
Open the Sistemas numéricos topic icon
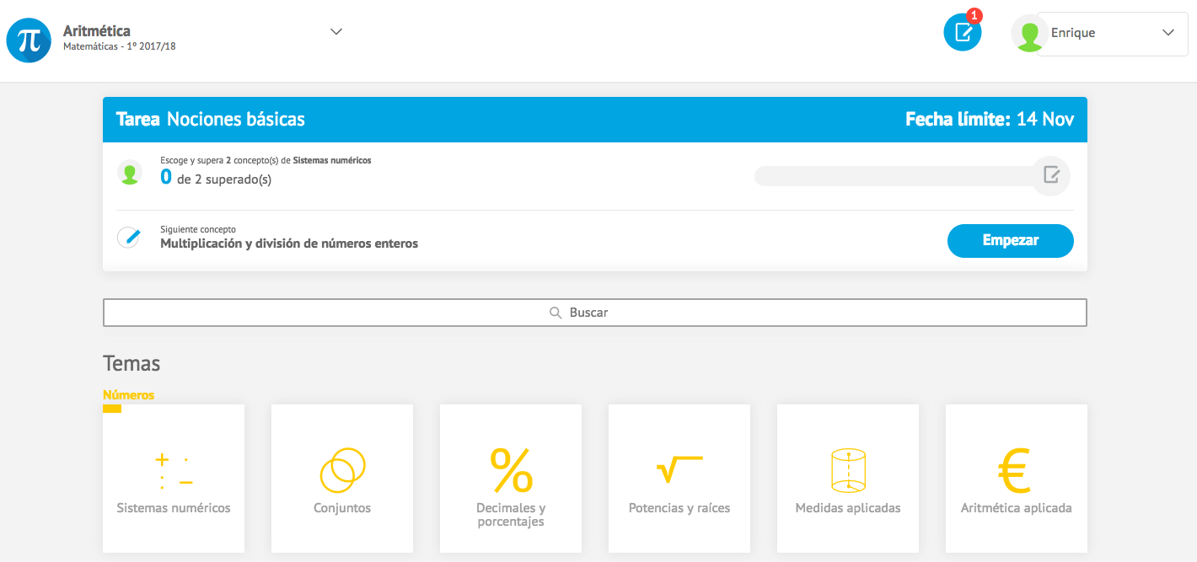(174, 471)
